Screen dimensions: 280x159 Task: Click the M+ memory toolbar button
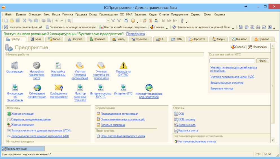169,21
